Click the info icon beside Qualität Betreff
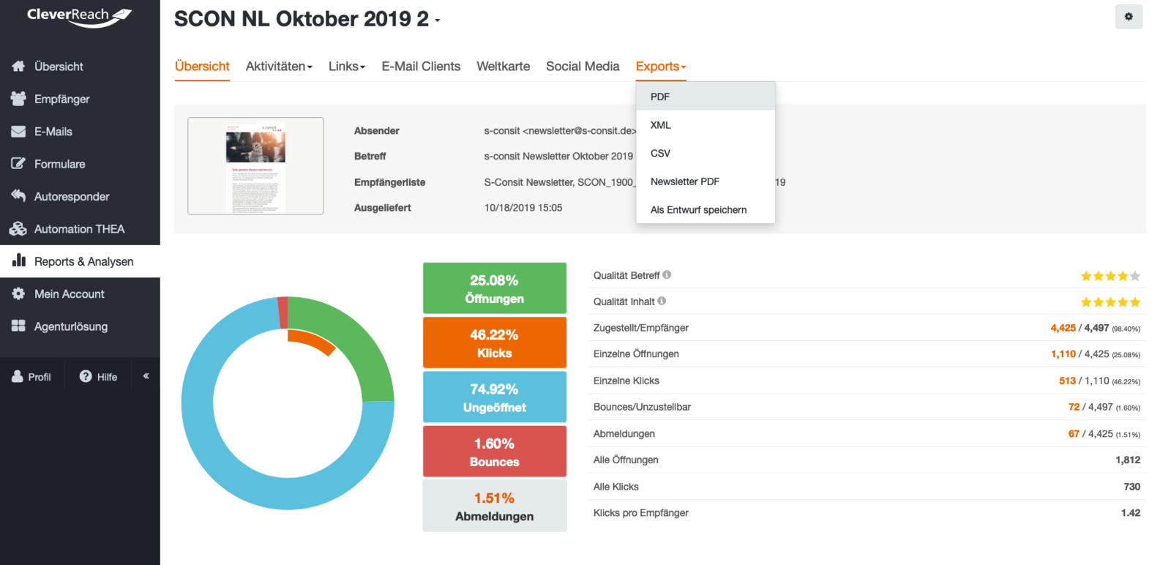 coord(667,275)
